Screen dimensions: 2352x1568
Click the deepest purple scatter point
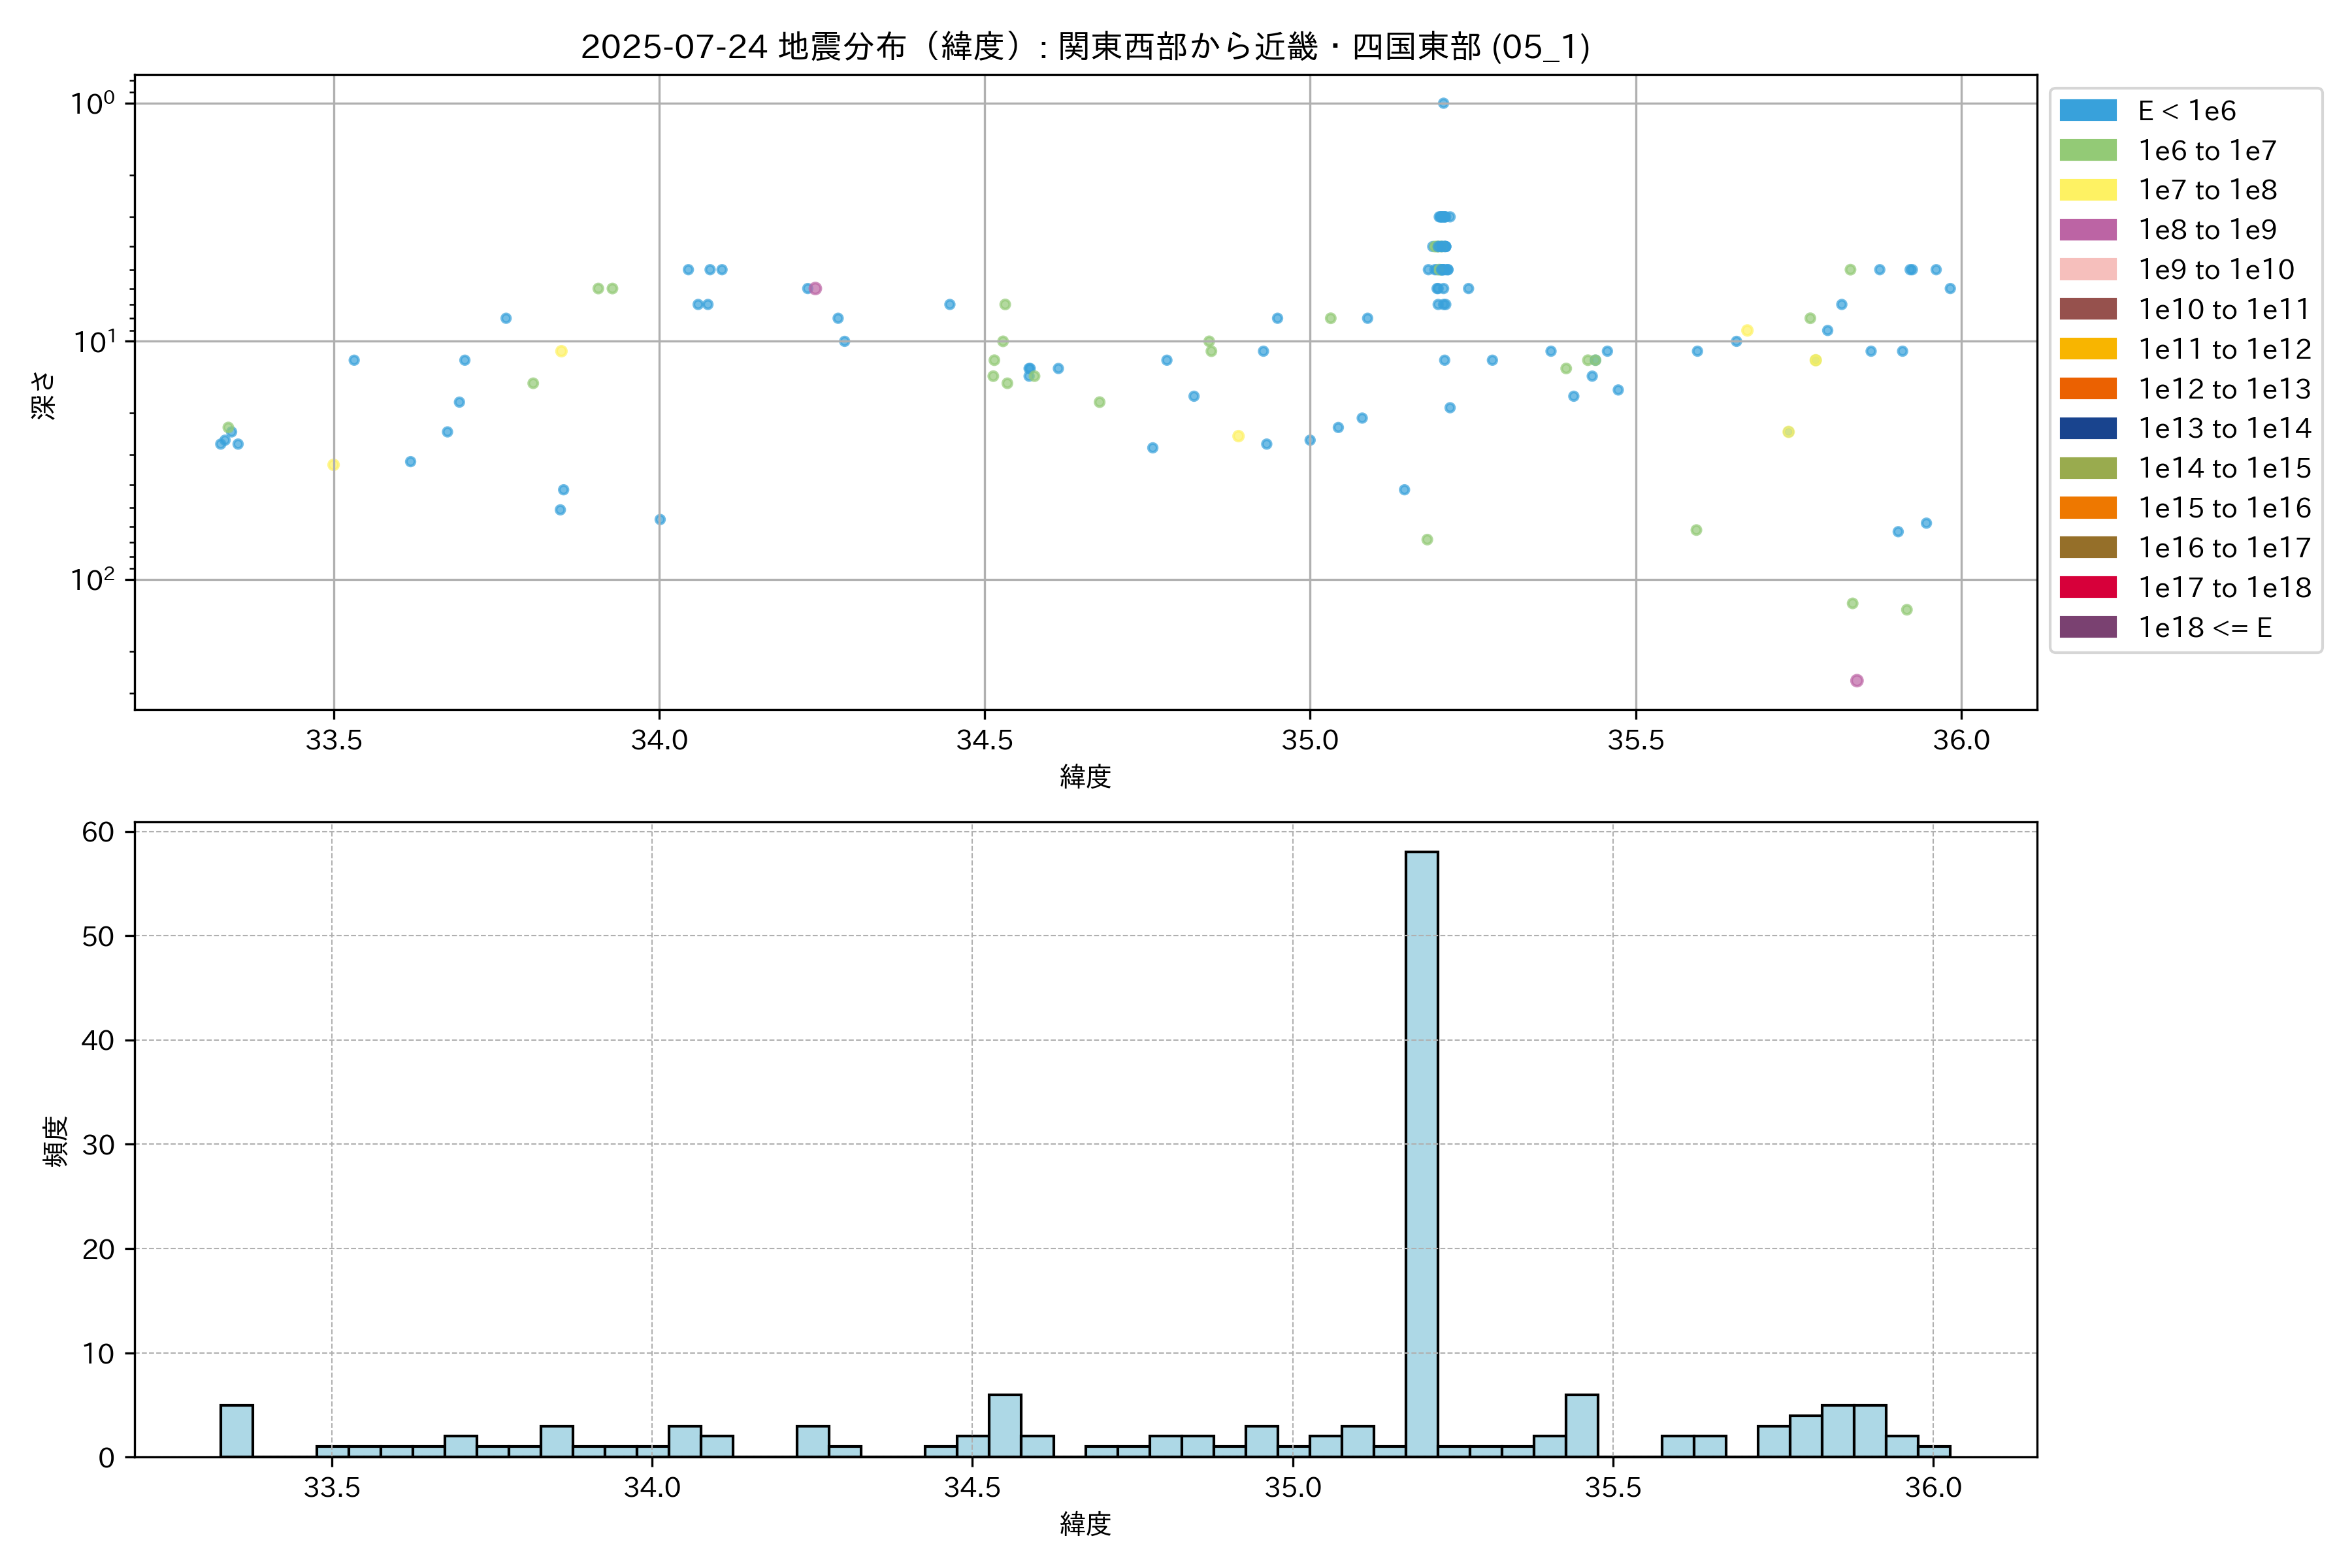1856,681
